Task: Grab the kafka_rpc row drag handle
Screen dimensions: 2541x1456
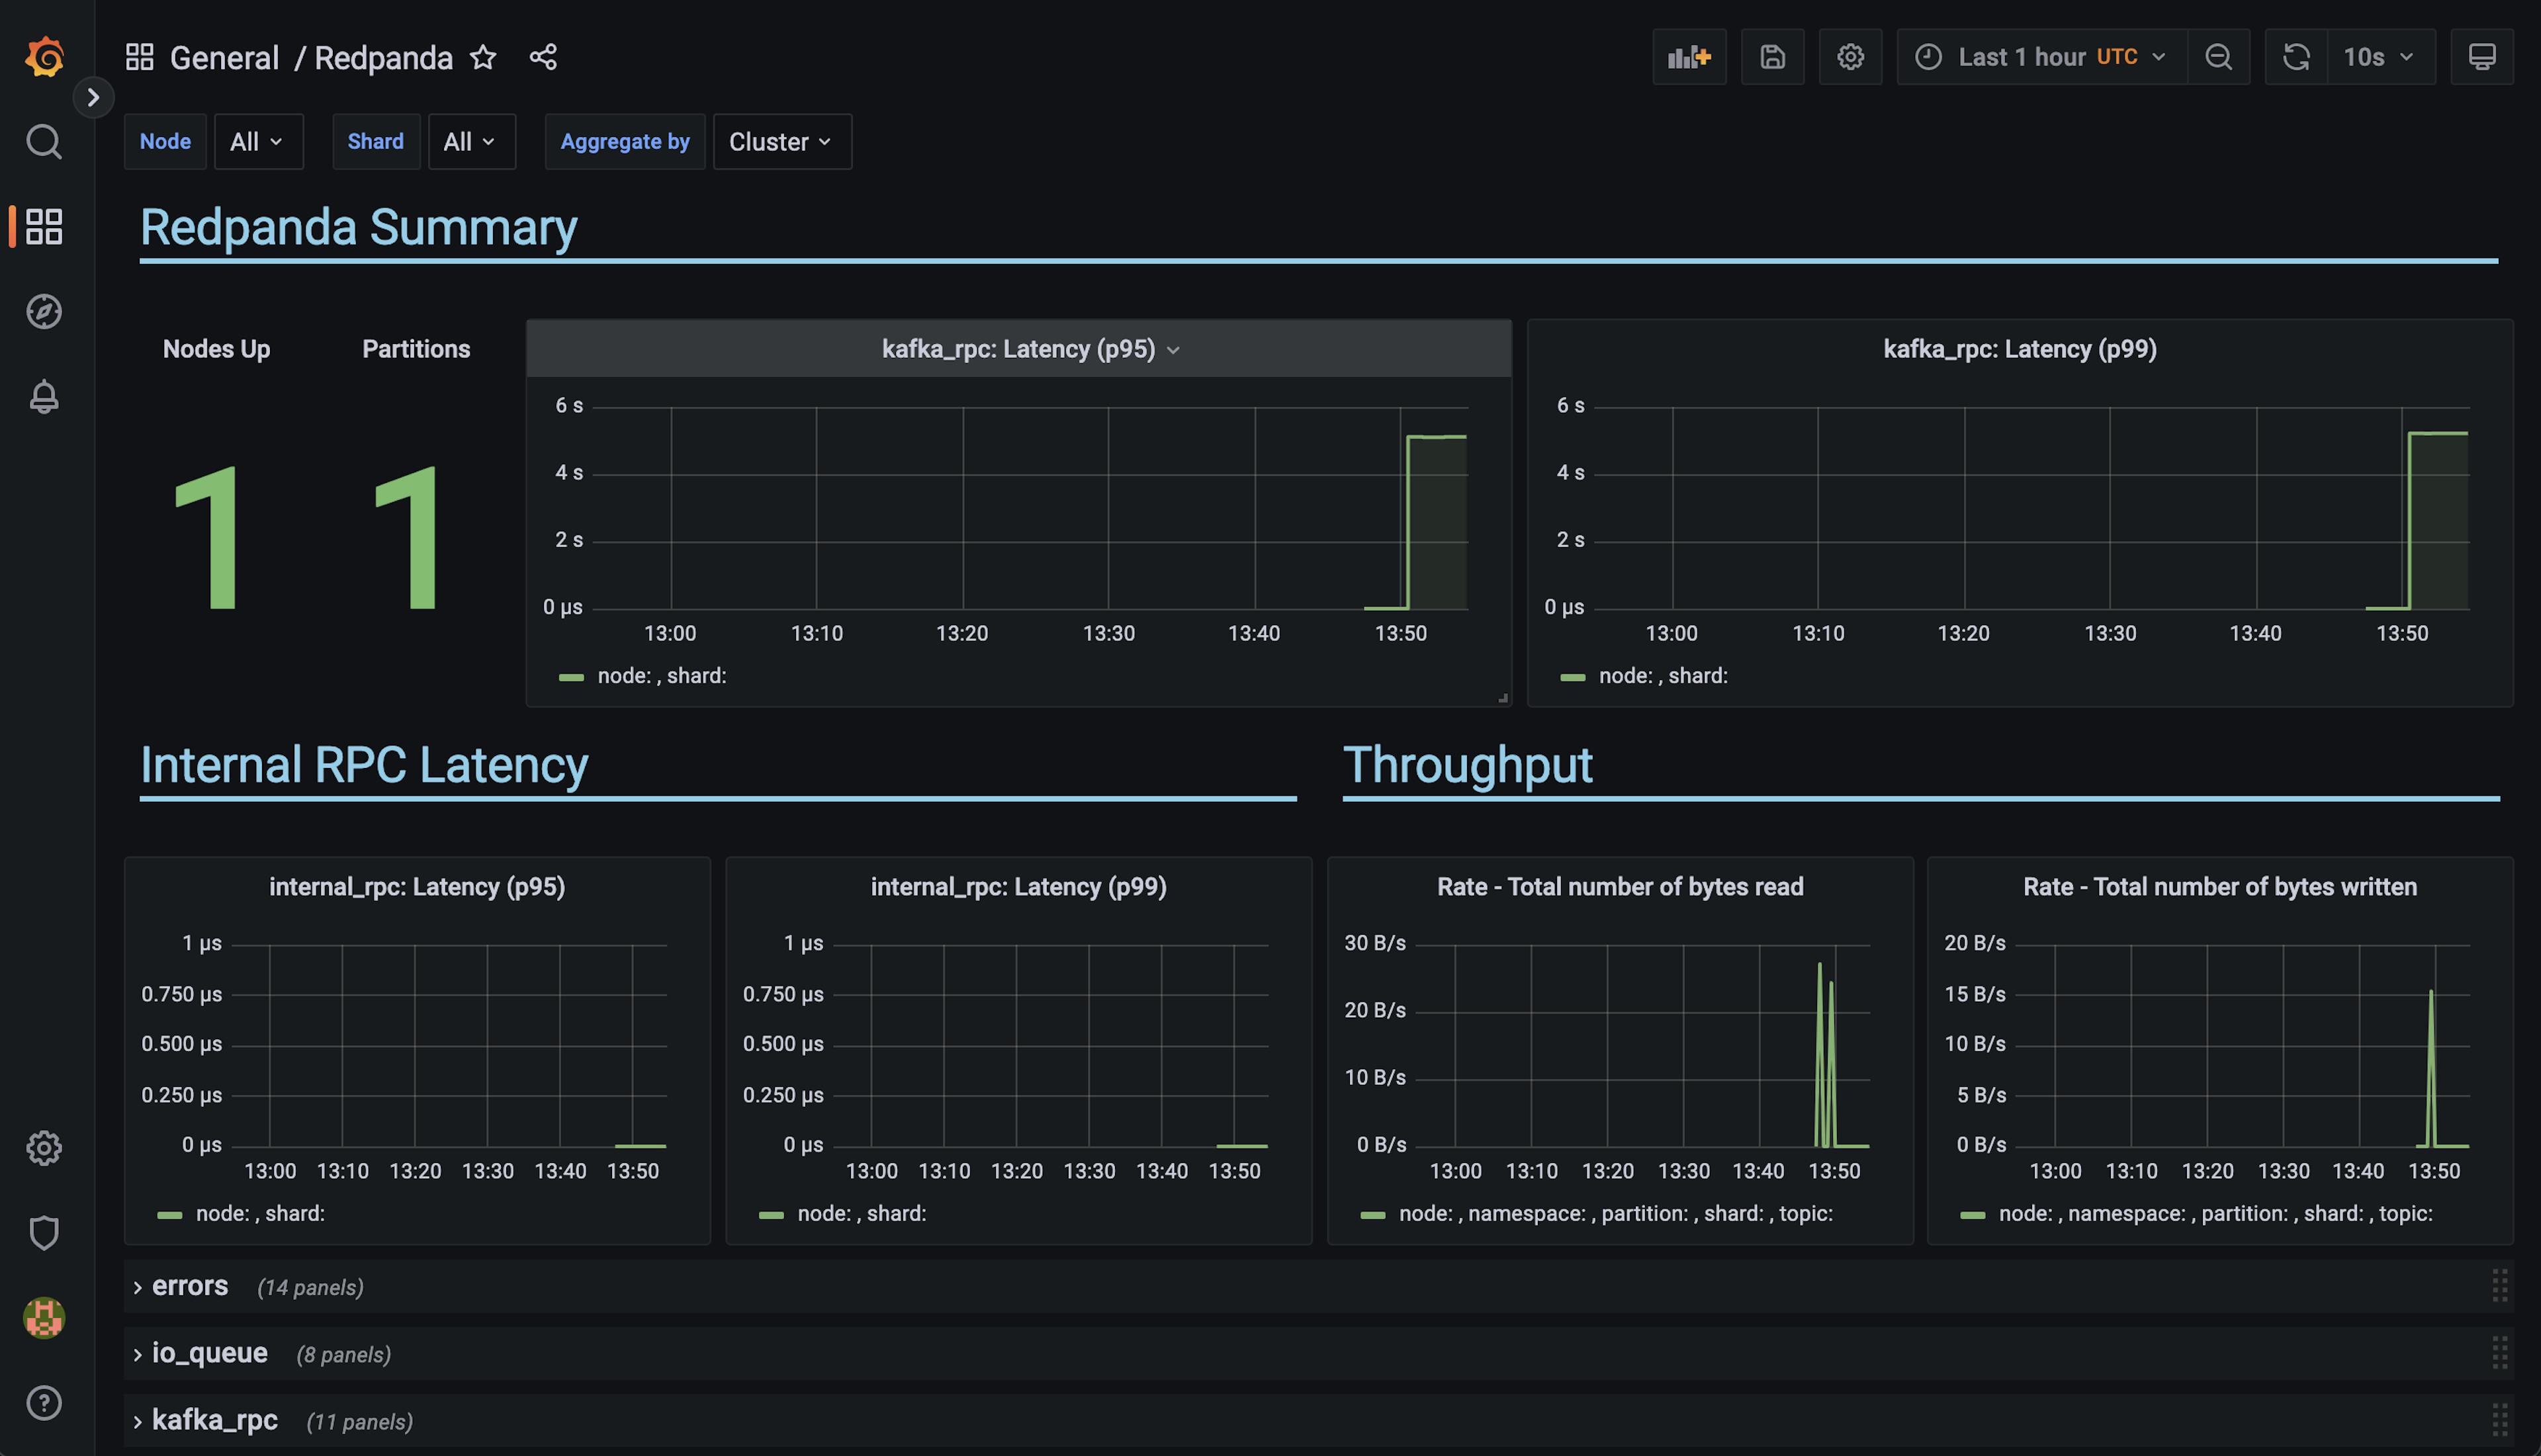Action: tap(2499, 1419)
